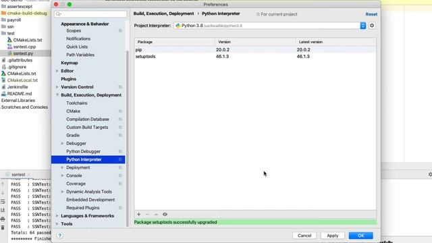The height and width of the screenshot is (243, 432).
Task: Click the settings tree scrollbar
Action: (x=128, y=138)
